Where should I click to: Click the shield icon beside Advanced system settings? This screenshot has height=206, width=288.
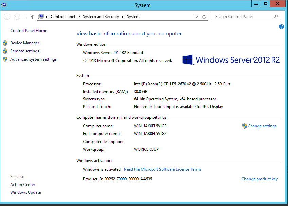point(5,59)
